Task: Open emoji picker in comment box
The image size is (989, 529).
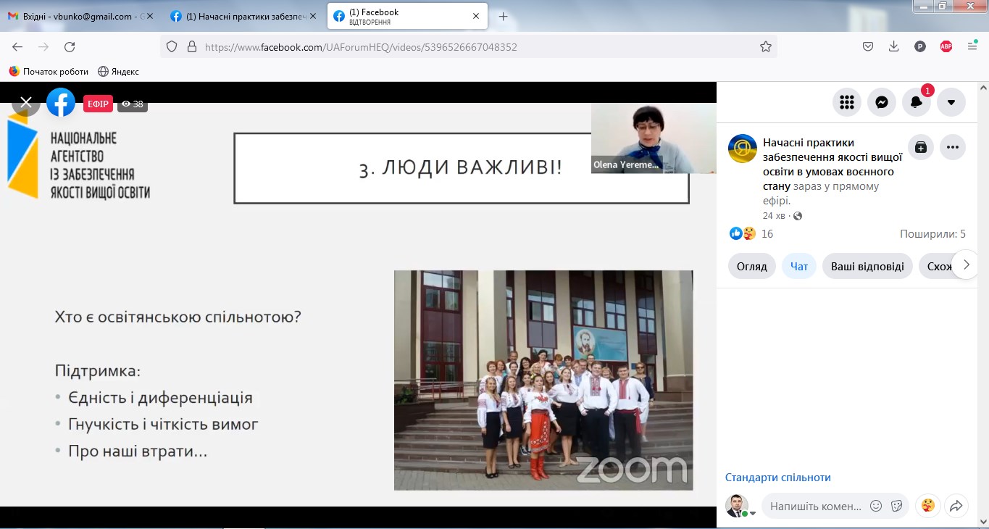Action: (x=876, y=506)
